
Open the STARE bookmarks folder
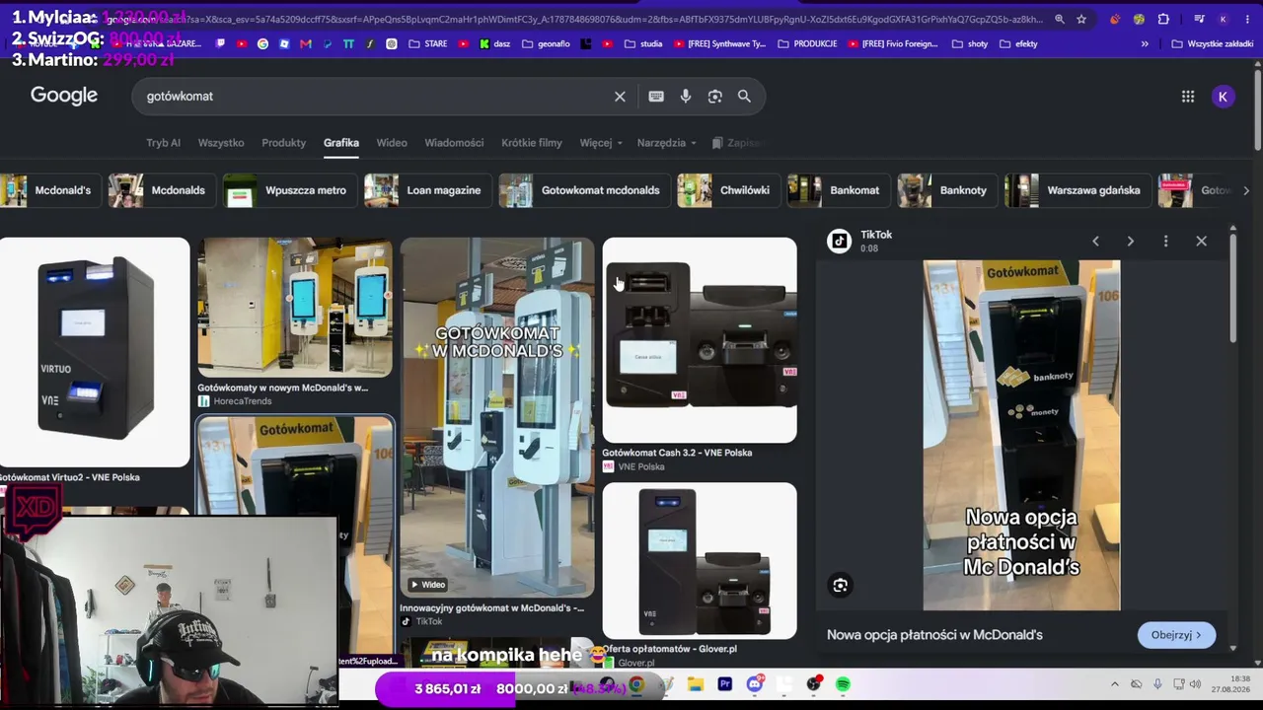[427, 43]
